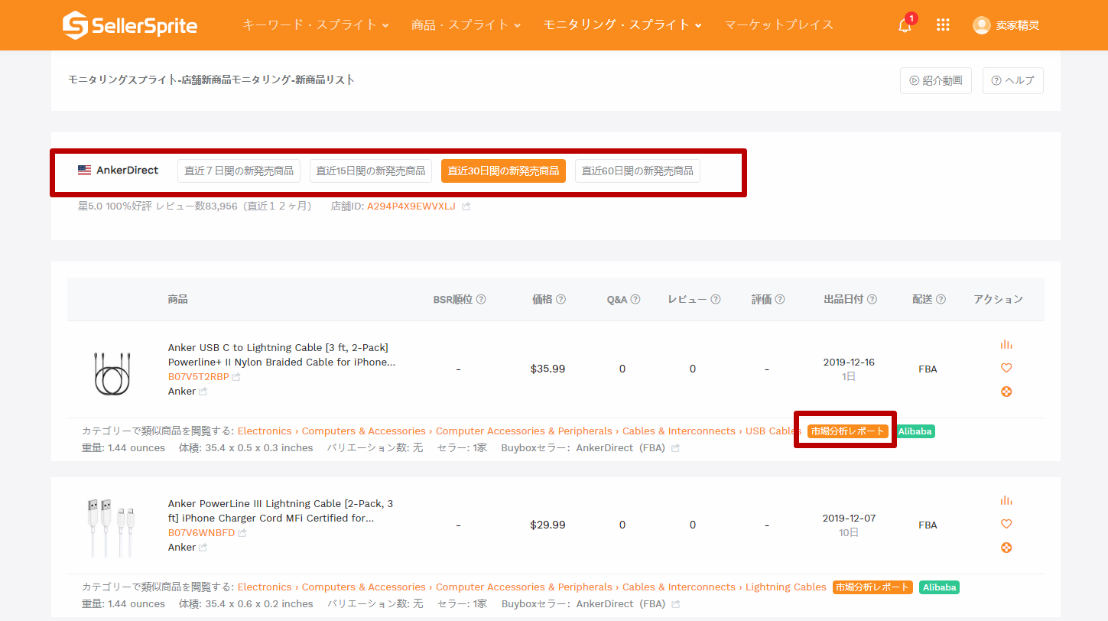This screenshot has height=621, width=1108.
Task: Click the round orange icon in B07V6WNBFD row
Action: point(1006,548)
